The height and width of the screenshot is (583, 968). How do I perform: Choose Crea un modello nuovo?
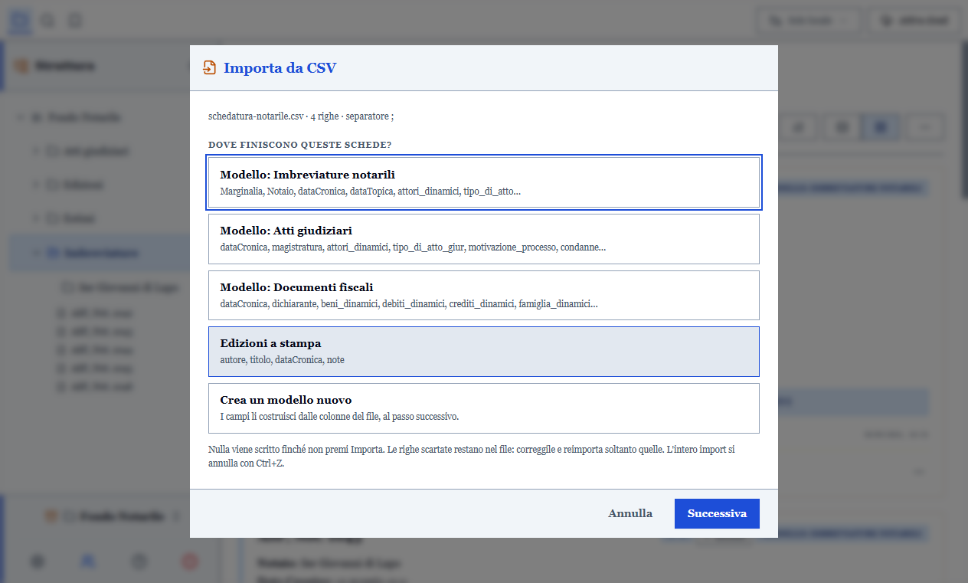[484, 408]
